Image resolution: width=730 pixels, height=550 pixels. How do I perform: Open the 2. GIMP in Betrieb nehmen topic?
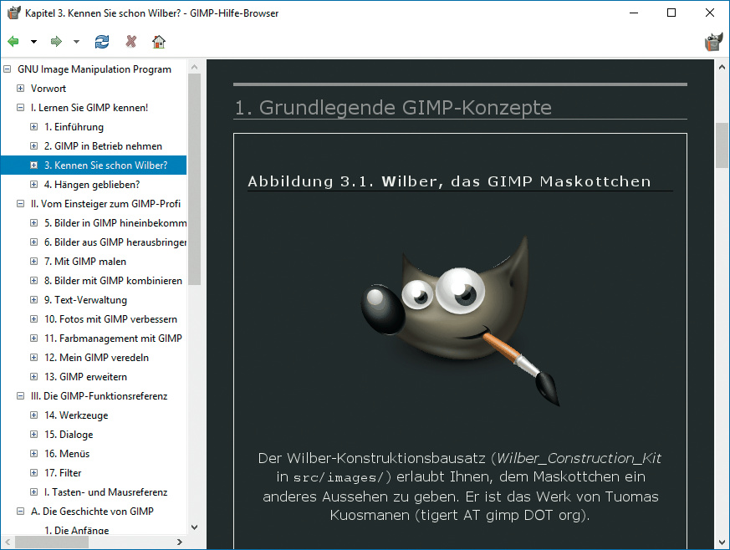click(x=103, y=146)
